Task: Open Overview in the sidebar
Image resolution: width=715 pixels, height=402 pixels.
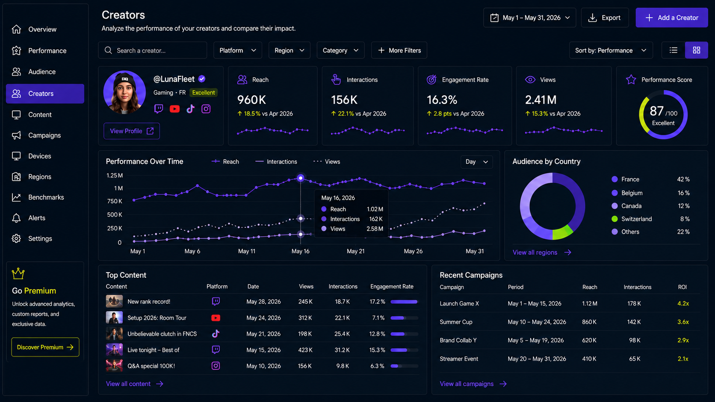Action: point(45,29)
